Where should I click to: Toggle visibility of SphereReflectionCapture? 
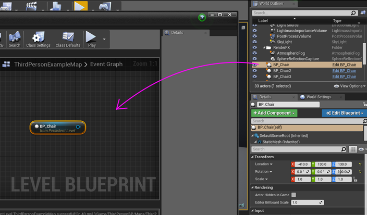coord(254,59)
